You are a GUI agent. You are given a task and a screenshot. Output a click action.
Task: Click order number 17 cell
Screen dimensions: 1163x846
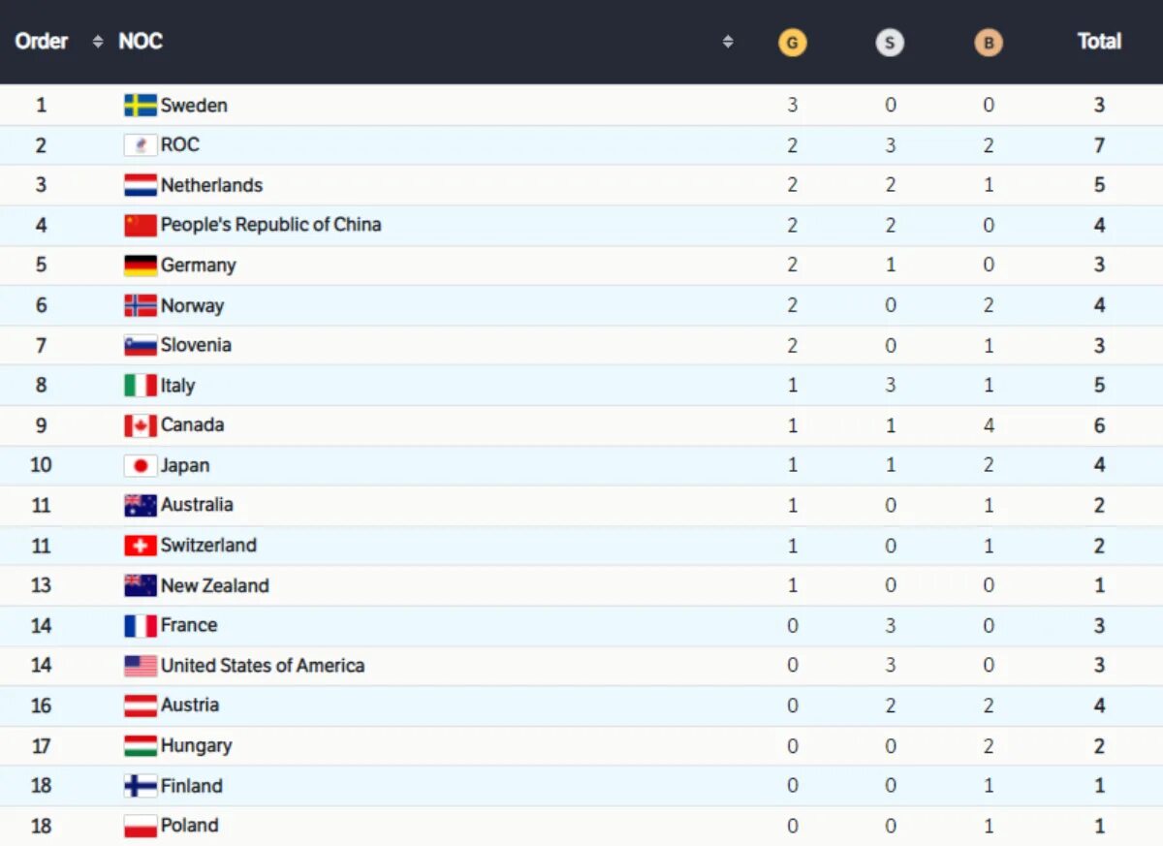coord(41,746)
